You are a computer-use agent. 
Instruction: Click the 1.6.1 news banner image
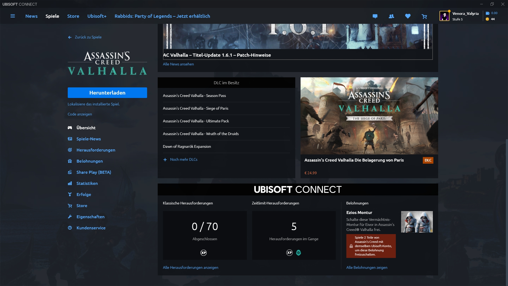(298, 36)
